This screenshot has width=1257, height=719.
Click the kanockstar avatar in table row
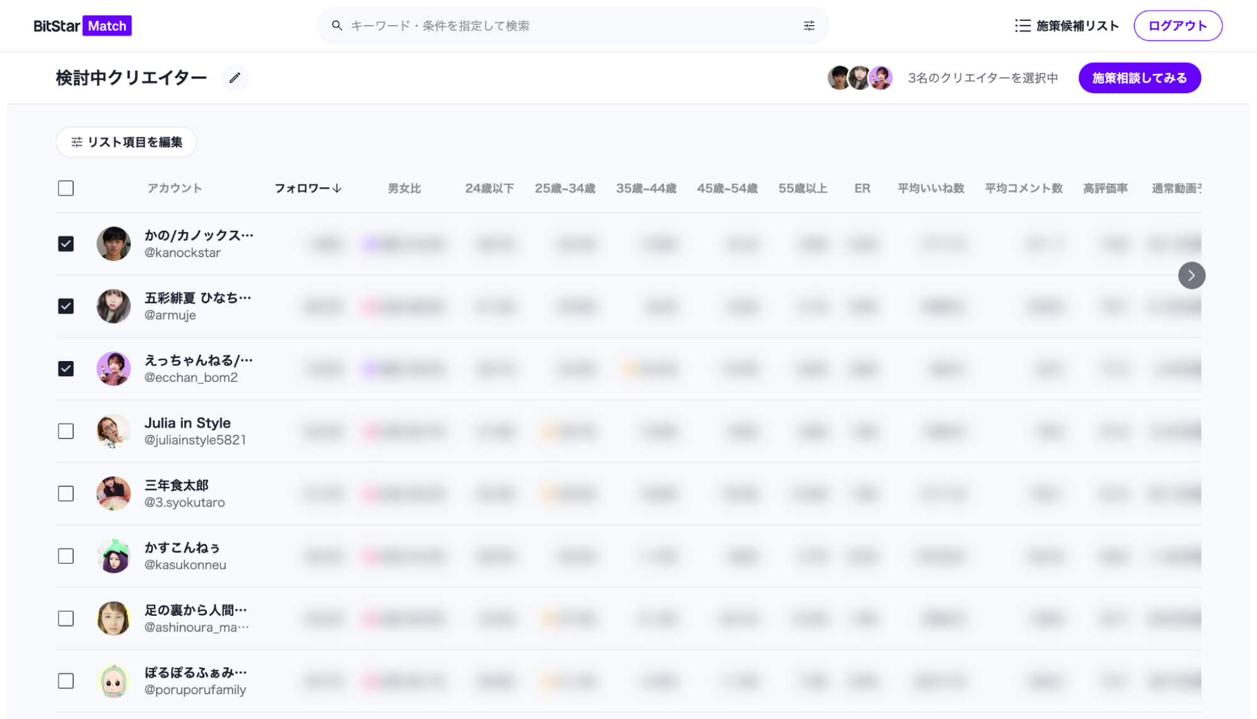pyautogui.click(x=113, y=243)
